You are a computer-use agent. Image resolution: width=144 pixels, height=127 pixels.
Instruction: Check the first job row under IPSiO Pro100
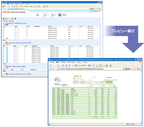(4, 28)
